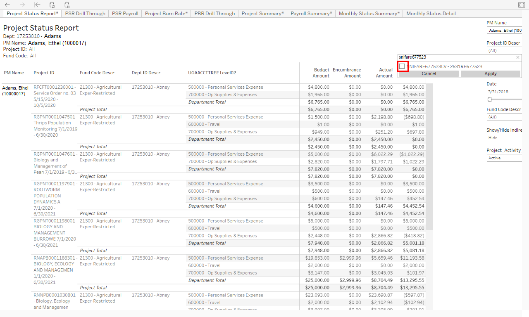Image resolution: width=529 pixels, height=317 pixels.
Task: Select project RNNPB0001030801 cell
Action: pyautogui.click(x=55, y=301)
